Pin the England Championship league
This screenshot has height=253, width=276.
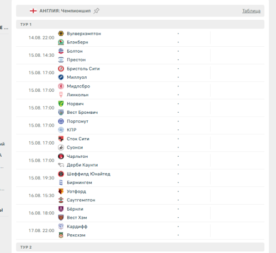pos(96,11)
